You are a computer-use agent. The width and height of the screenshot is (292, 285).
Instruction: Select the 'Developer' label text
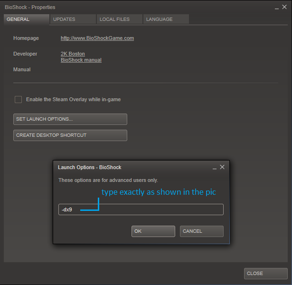click(x=25, y=54)
